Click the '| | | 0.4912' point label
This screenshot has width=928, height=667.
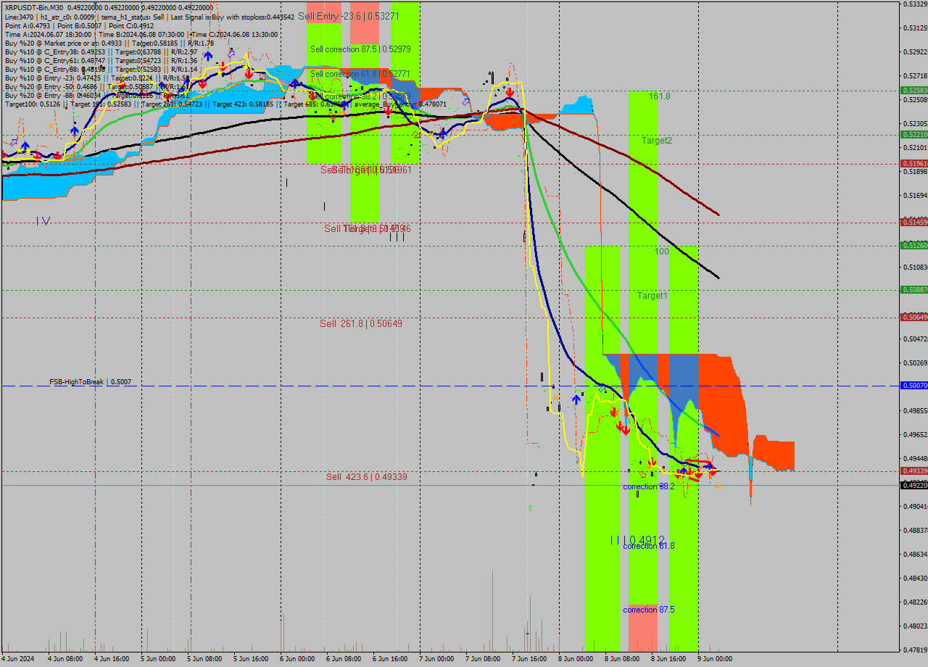pyautogui.click(x=637, y=540)
